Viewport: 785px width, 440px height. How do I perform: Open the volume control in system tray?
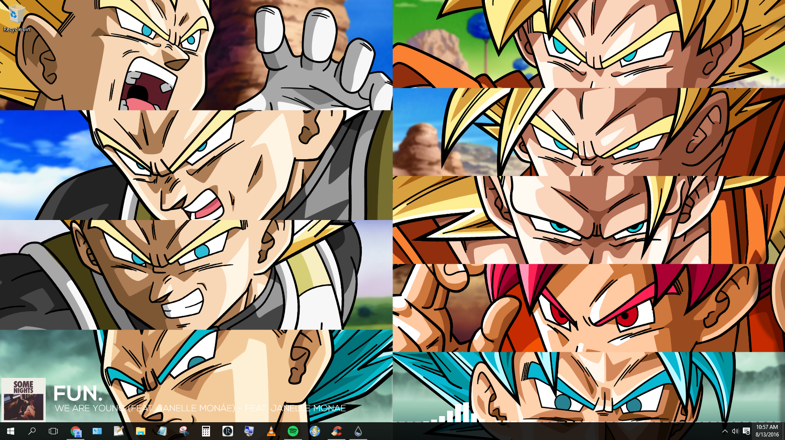point(735,431)
